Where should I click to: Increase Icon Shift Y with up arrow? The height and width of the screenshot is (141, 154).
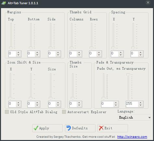click(x=37, y=103)
